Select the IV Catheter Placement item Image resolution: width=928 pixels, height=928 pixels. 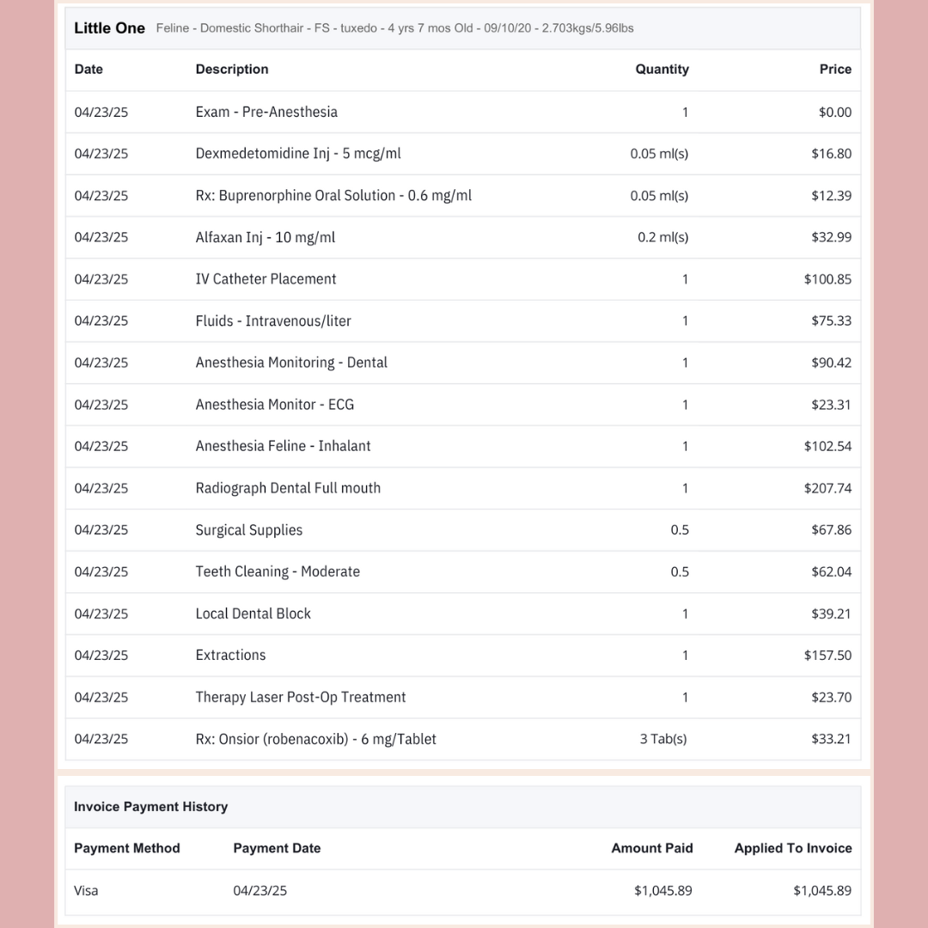tap(266, 279)
